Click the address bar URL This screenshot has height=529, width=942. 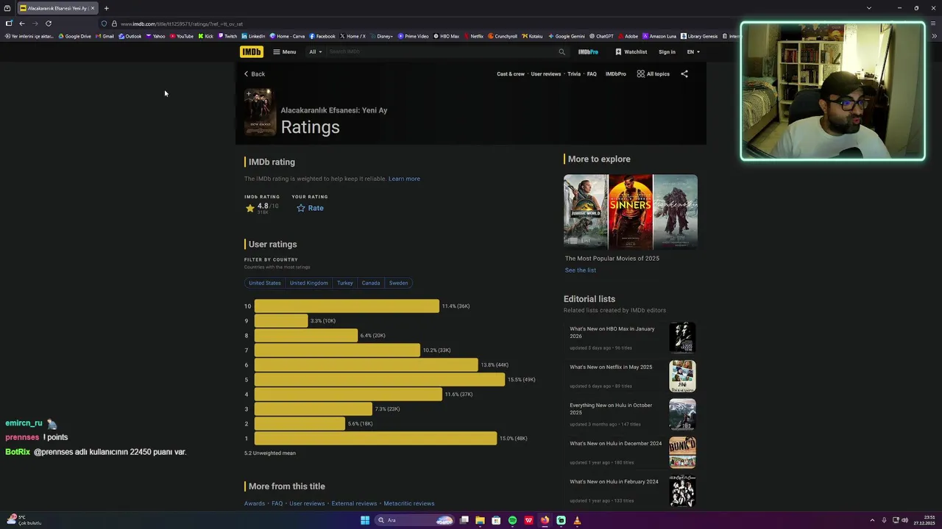click(x=182, y=24)
